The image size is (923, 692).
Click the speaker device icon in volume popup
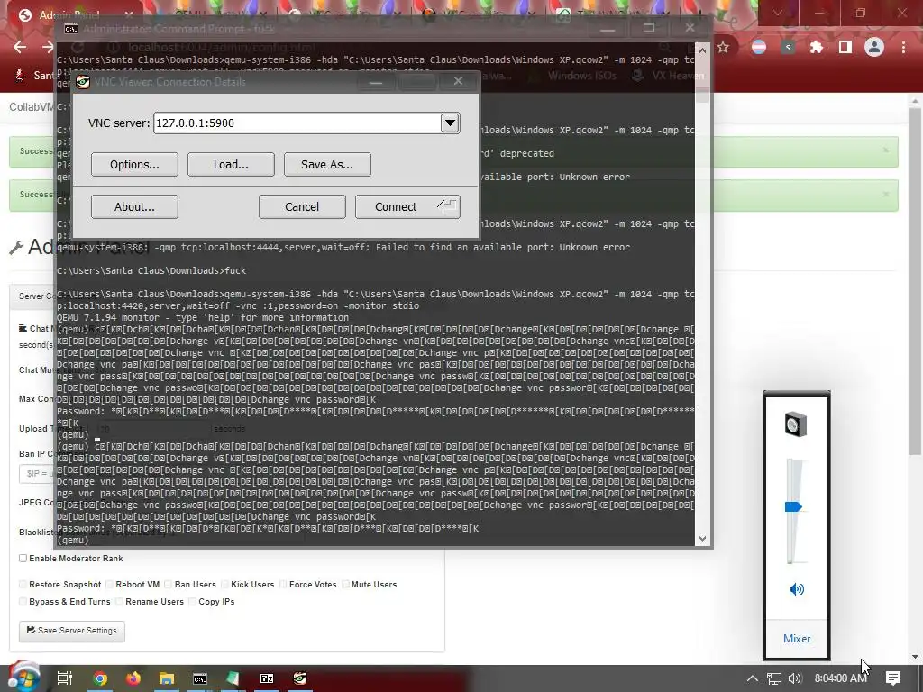tap(796, 424)
